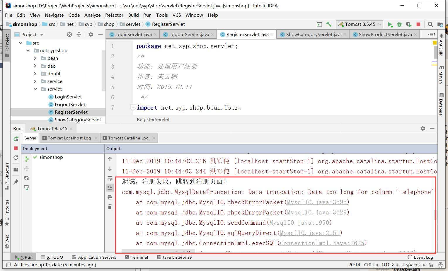Collapse all in Project panel

coord(79,34)
